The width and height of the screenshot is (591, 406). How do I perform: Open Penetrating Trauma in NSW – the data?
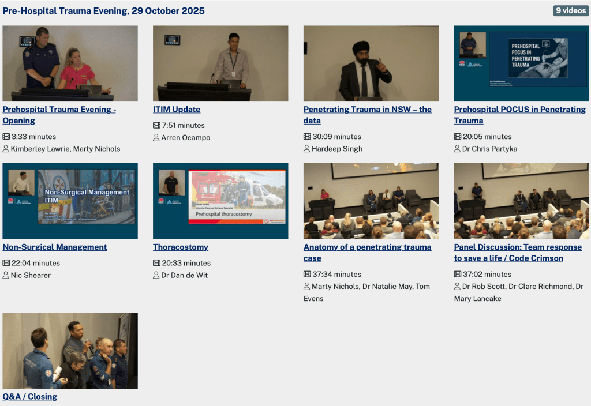click(367, 110)
